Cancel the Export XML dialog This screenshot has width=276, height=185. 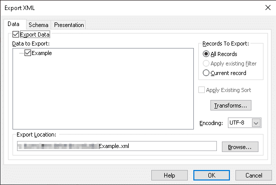click(x=253, y=175)
